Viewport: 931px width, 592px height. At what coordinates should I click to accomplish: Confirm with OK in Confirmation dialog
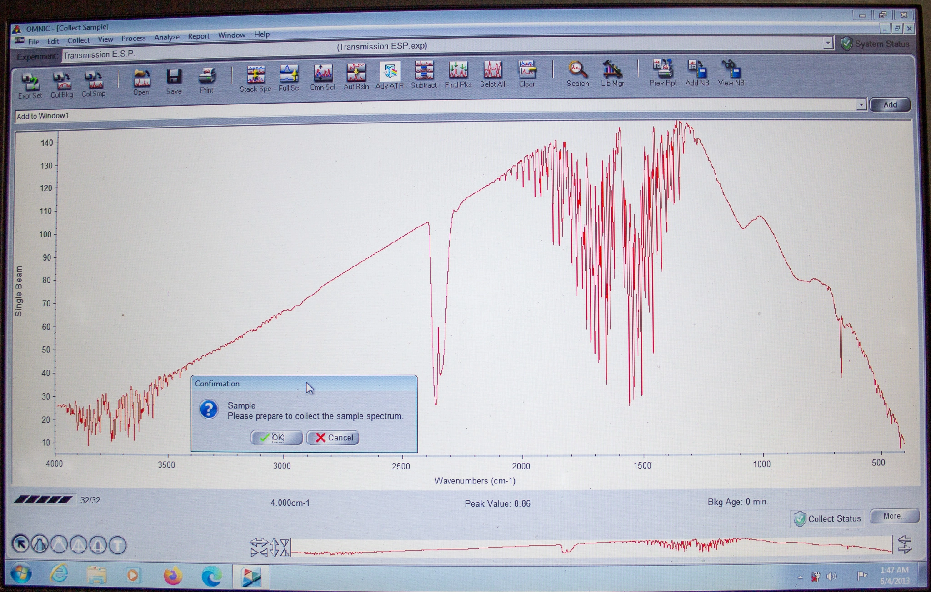[277, 438]
